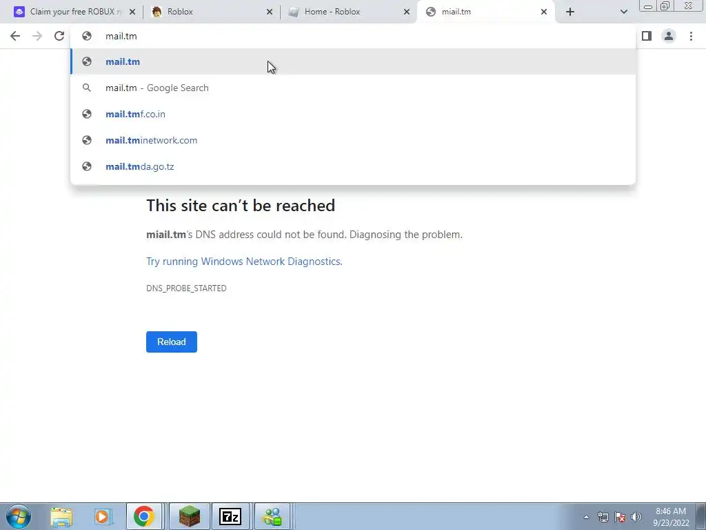Click the DNS_PROBE_STARTED error code text
This screenshot has height=530, width=706.
point(186,288)
